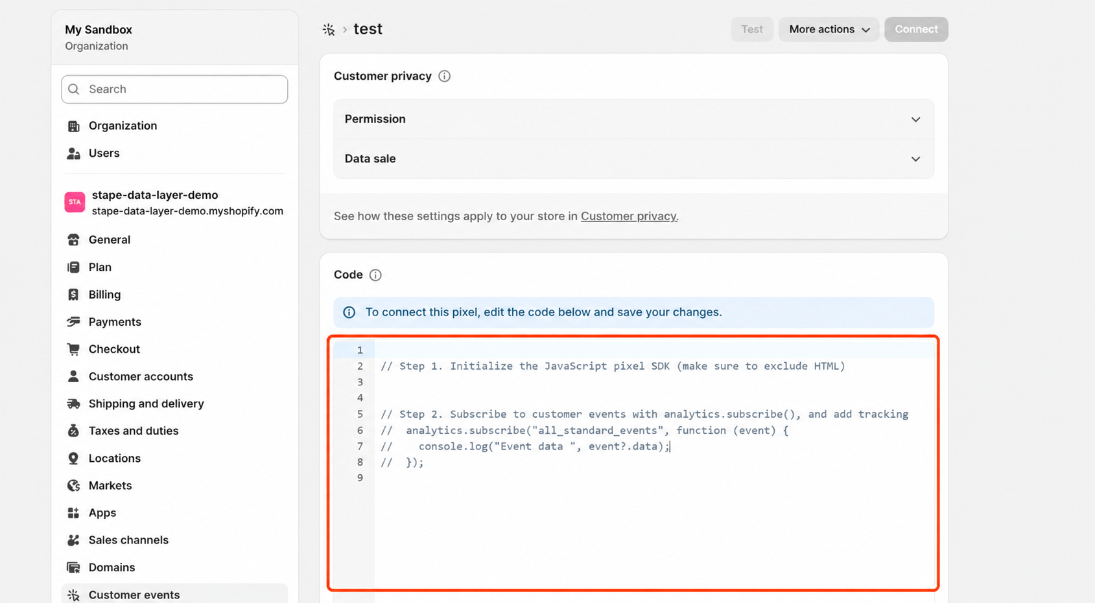Image resolution: width=1095 pixels, height=603 pixels.
Task: Open Customer events settings page
Action: [174, 595]
